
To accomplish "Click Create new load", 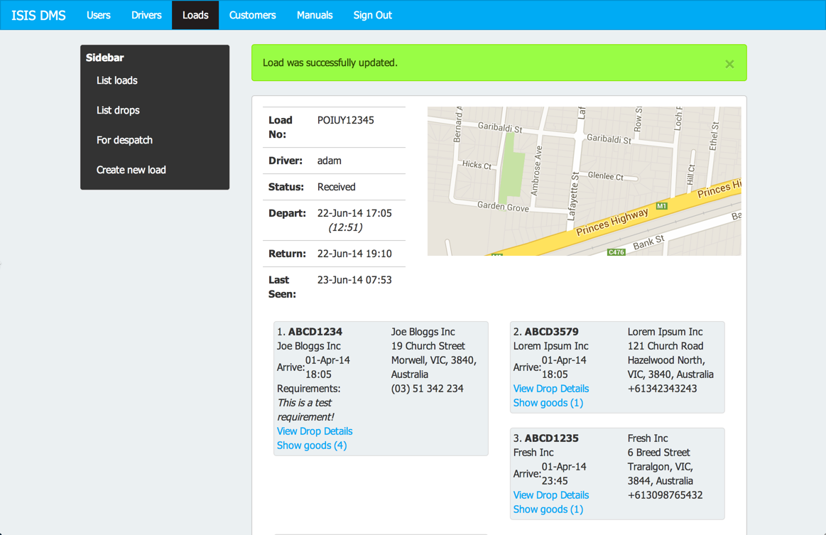I will coord(131,170).
